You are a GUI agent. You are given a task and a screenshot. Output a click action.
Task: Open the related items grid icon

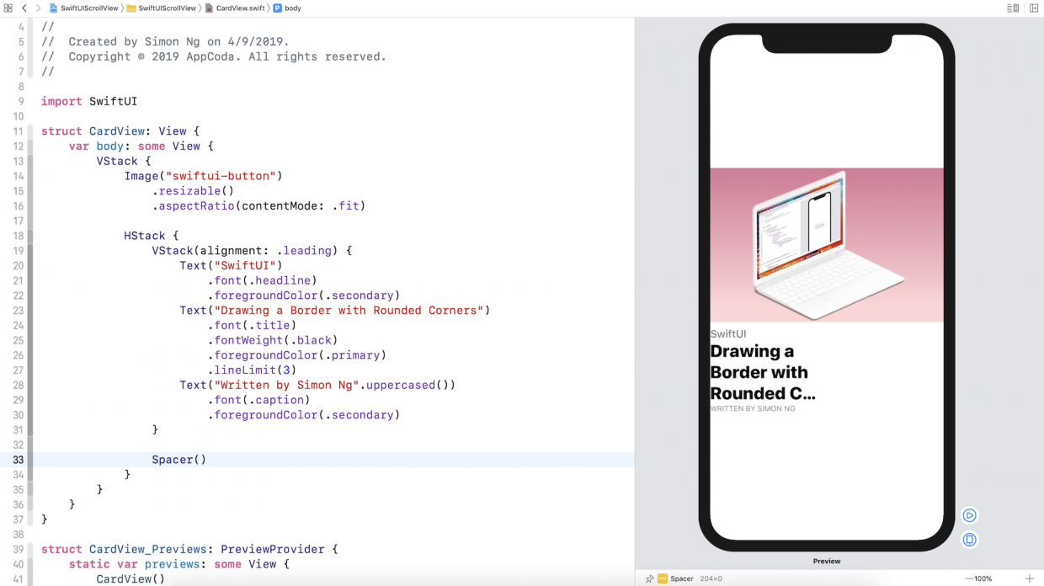click(x=8, y=8)
